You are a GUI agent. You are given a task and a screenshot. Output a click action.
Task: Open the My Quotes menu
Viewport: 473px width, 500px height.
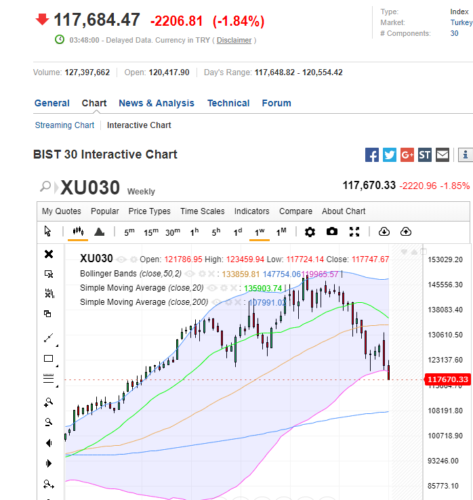pyautogui.click(x=62, y=211)
